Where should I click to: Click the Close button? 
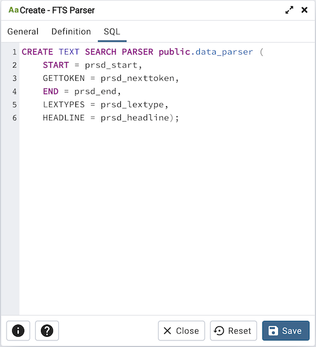tap(182, 331)
